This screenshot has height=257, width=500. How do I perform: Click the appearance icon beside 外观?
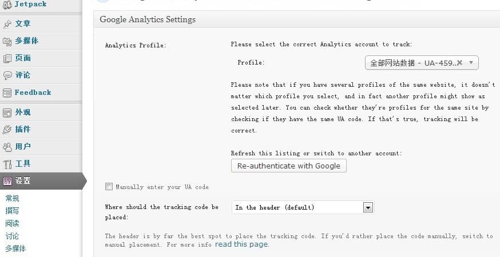coord(7,113)
